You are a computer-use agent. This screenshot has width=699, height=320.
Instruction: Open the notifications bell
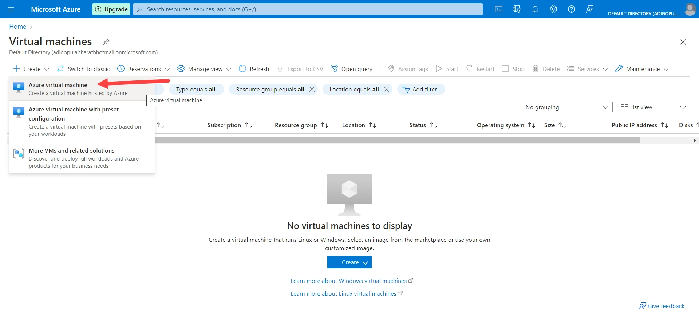tap(535, 9)
